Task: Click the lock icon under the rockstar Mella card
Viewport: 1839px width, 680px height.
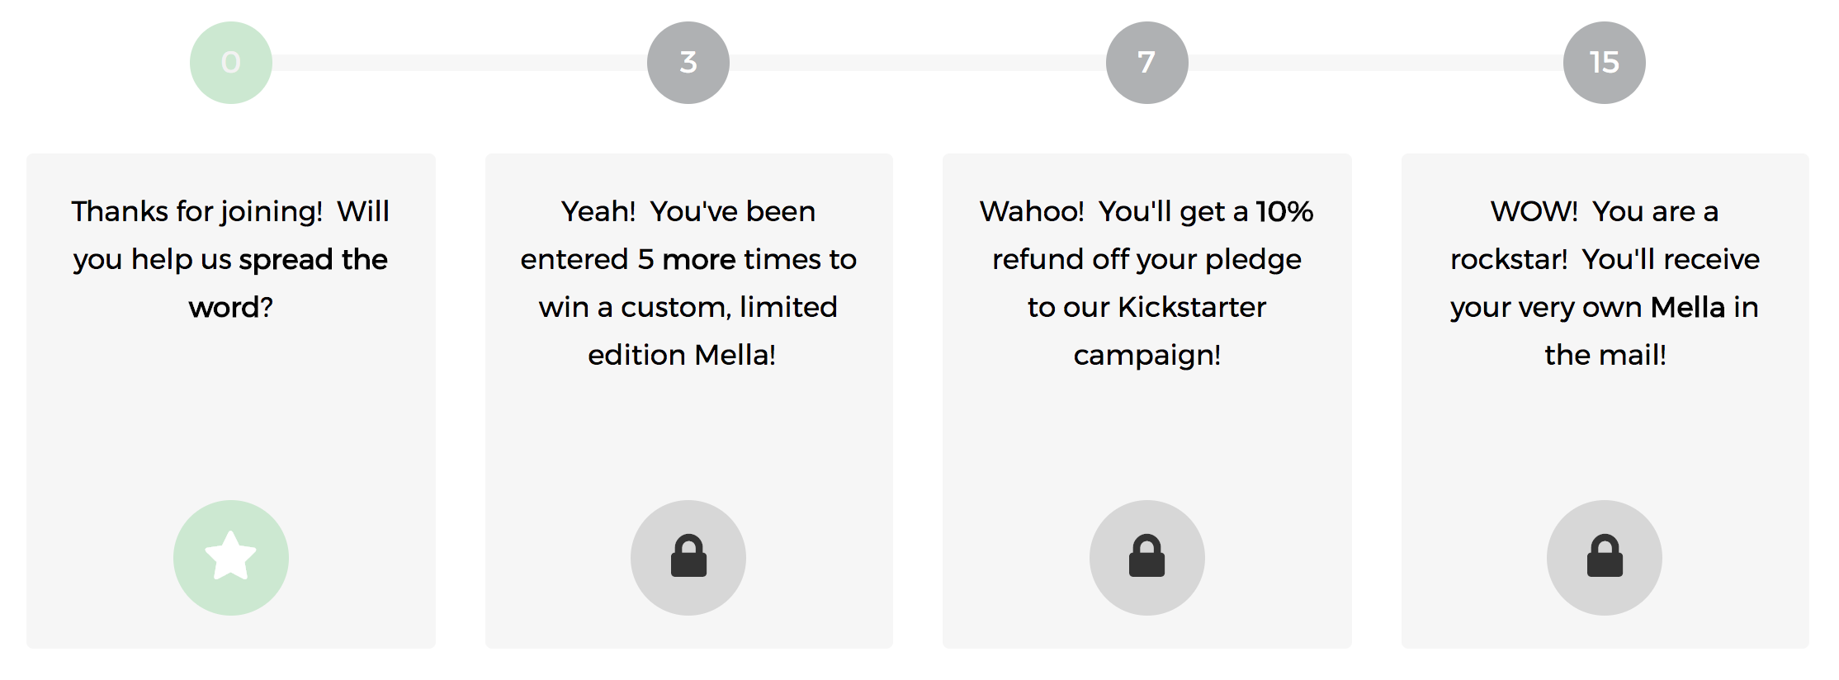Action: 1605,557
